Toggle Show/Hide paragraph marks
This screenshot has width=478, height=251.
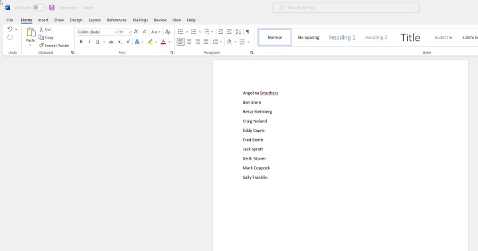(x=248, y=32)
